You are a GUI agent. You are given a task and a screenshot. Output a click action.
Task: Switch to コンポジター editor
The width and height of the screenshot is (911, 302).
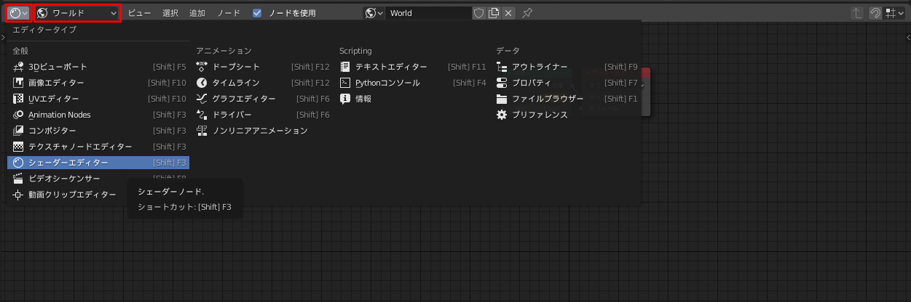(98, 131)
